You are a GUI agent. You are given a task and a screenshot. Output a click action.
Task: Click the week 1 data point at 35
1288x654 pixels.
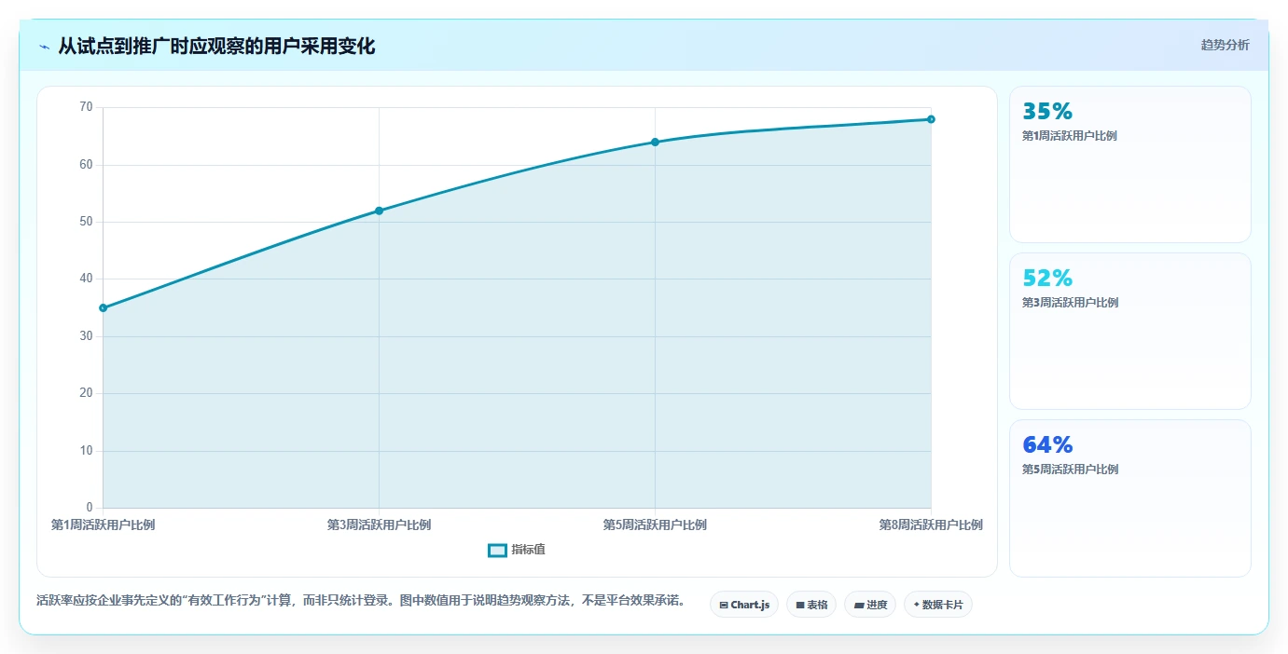coord(103,307)
